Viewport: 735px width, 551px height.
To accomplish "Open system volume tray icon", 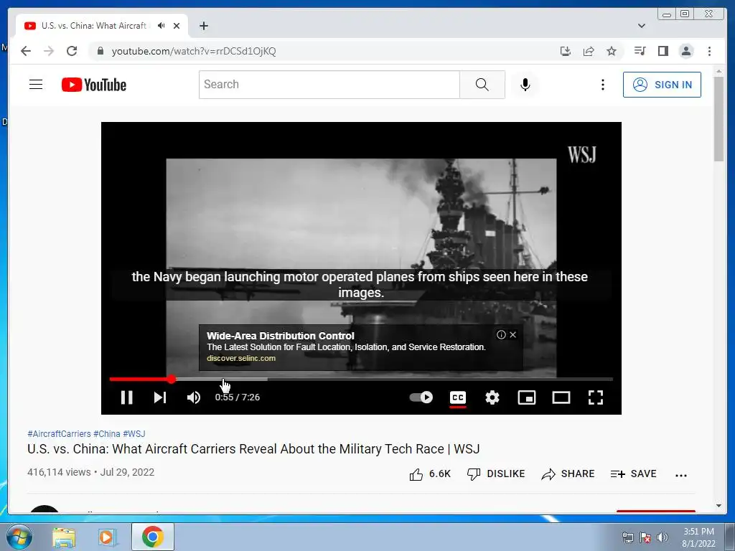I will tap(663, 537).
